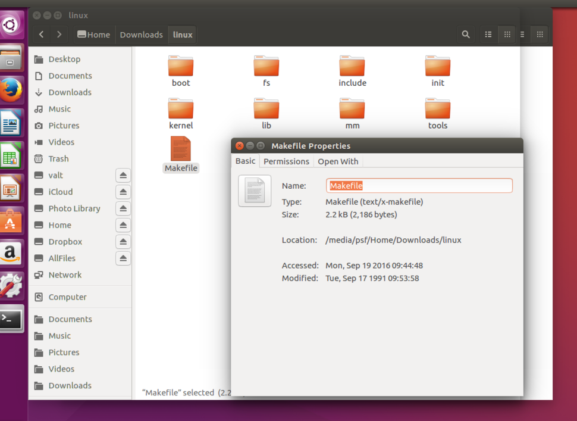Open Downloads with the arrow icon in sidebar

(x=80, y=92)
